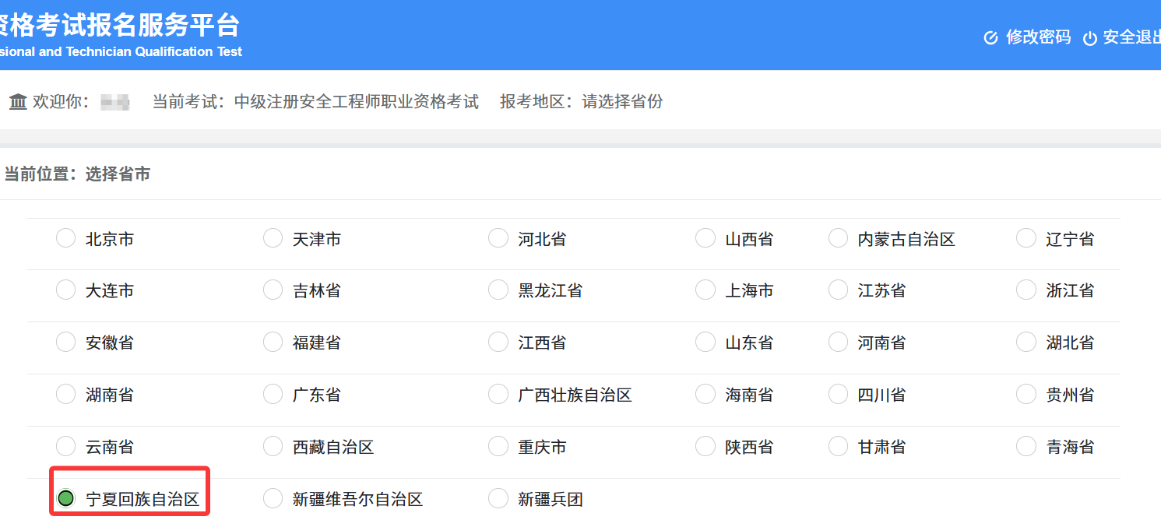
Task: Select 青海省 province
Action: tap(1026, 446)
